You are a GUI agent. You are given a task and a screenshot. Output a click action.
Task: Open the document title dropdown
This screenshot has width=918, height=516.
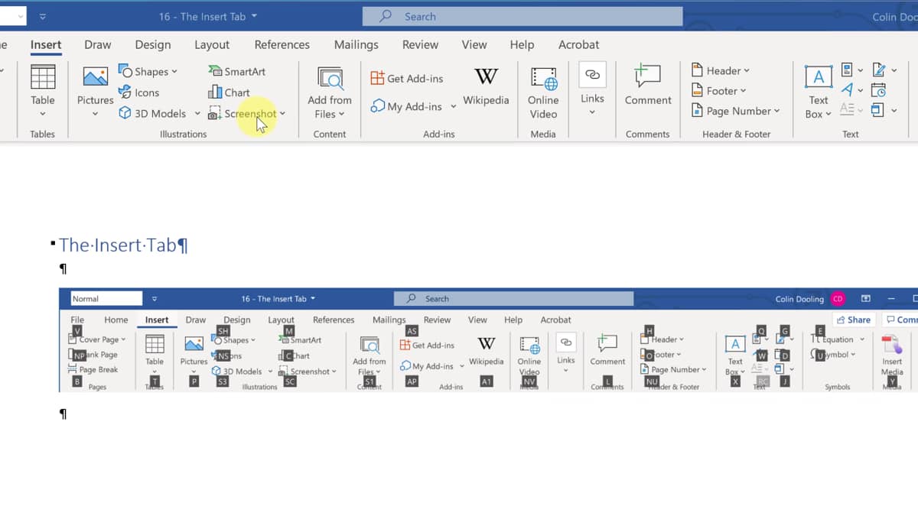tap(254, 16)
